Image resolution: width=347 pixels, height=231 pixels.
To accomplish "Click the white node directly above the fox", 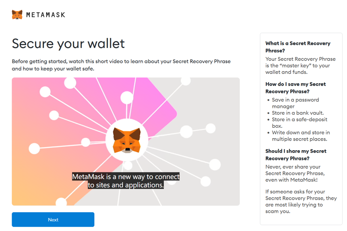I will pos(127,98).
